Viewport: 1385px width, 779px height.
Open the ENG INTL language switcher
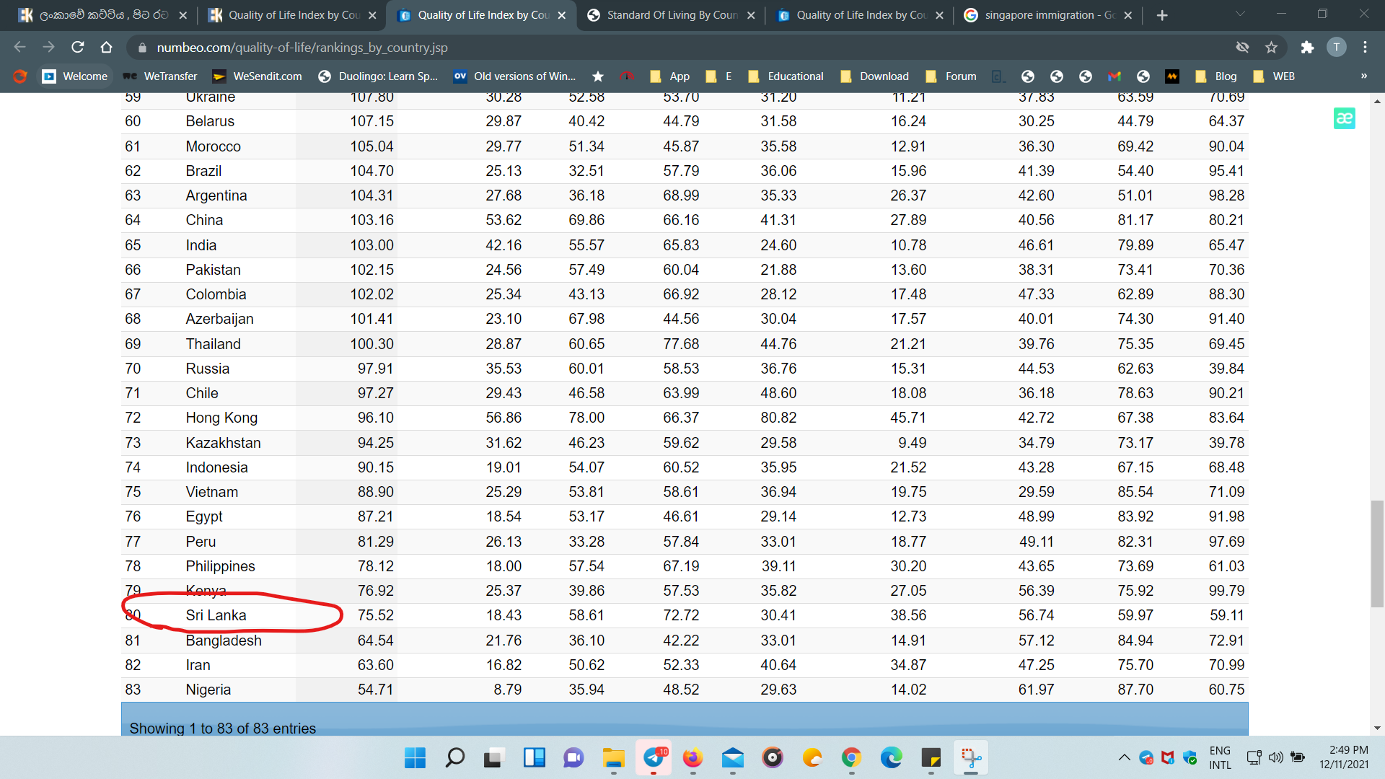pos(1221,757)
